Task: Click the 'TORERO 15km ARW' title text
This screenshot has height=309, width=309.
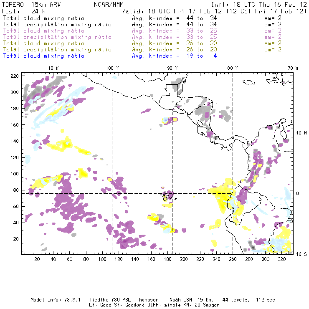Action: (x=31, y=5)
